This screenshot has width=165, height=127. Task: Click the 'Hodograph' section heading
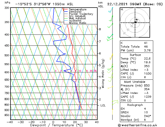tap(135, 105)
